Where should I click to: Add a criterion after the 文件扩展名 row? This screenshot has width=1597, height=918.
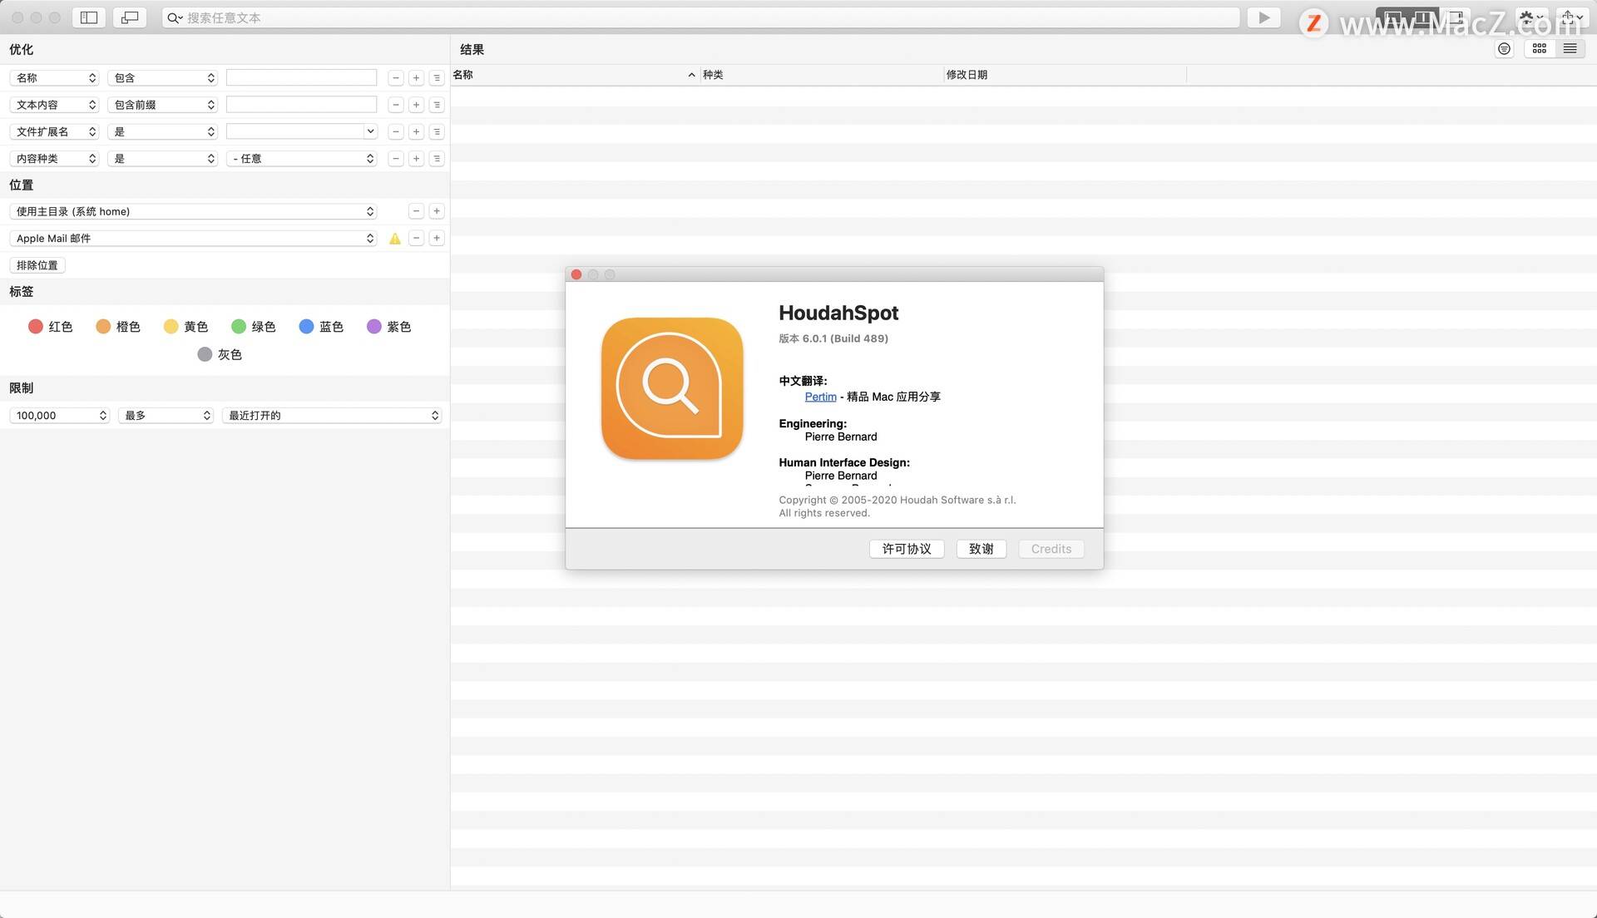[x=416, y=131]
